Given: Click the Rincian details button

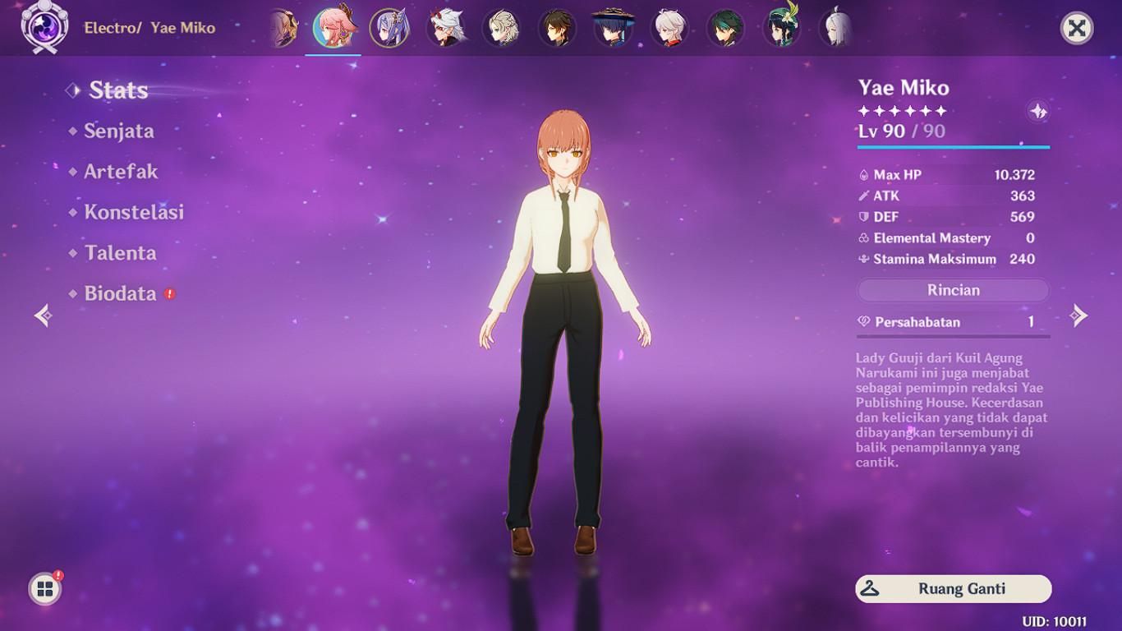Looking at the screenshot, I should 953,290.
